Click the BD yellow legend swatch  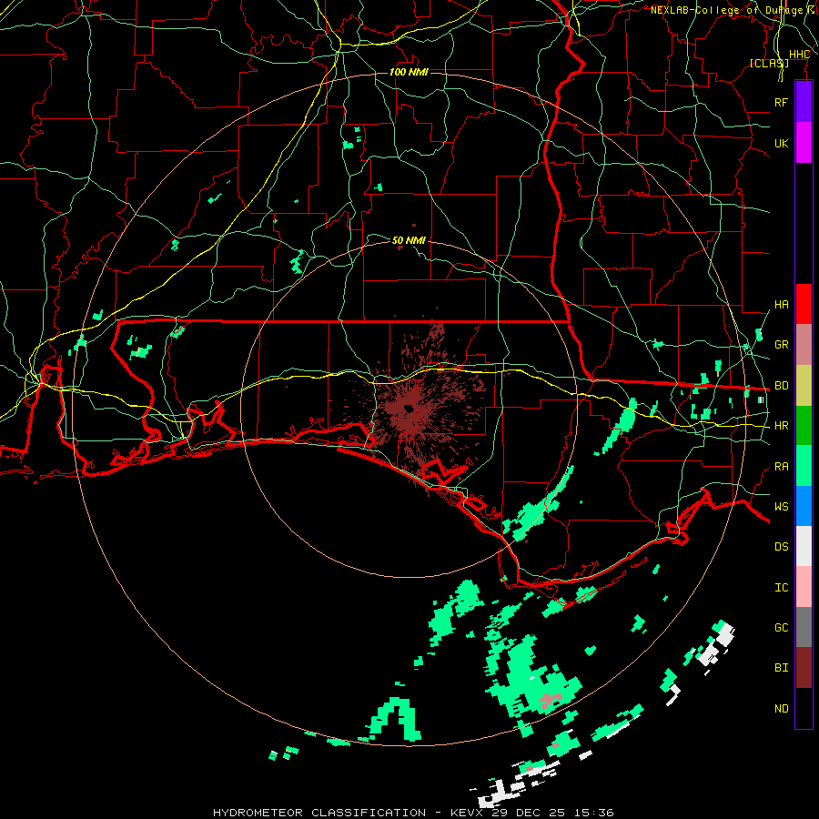click(x=804, y=385)
